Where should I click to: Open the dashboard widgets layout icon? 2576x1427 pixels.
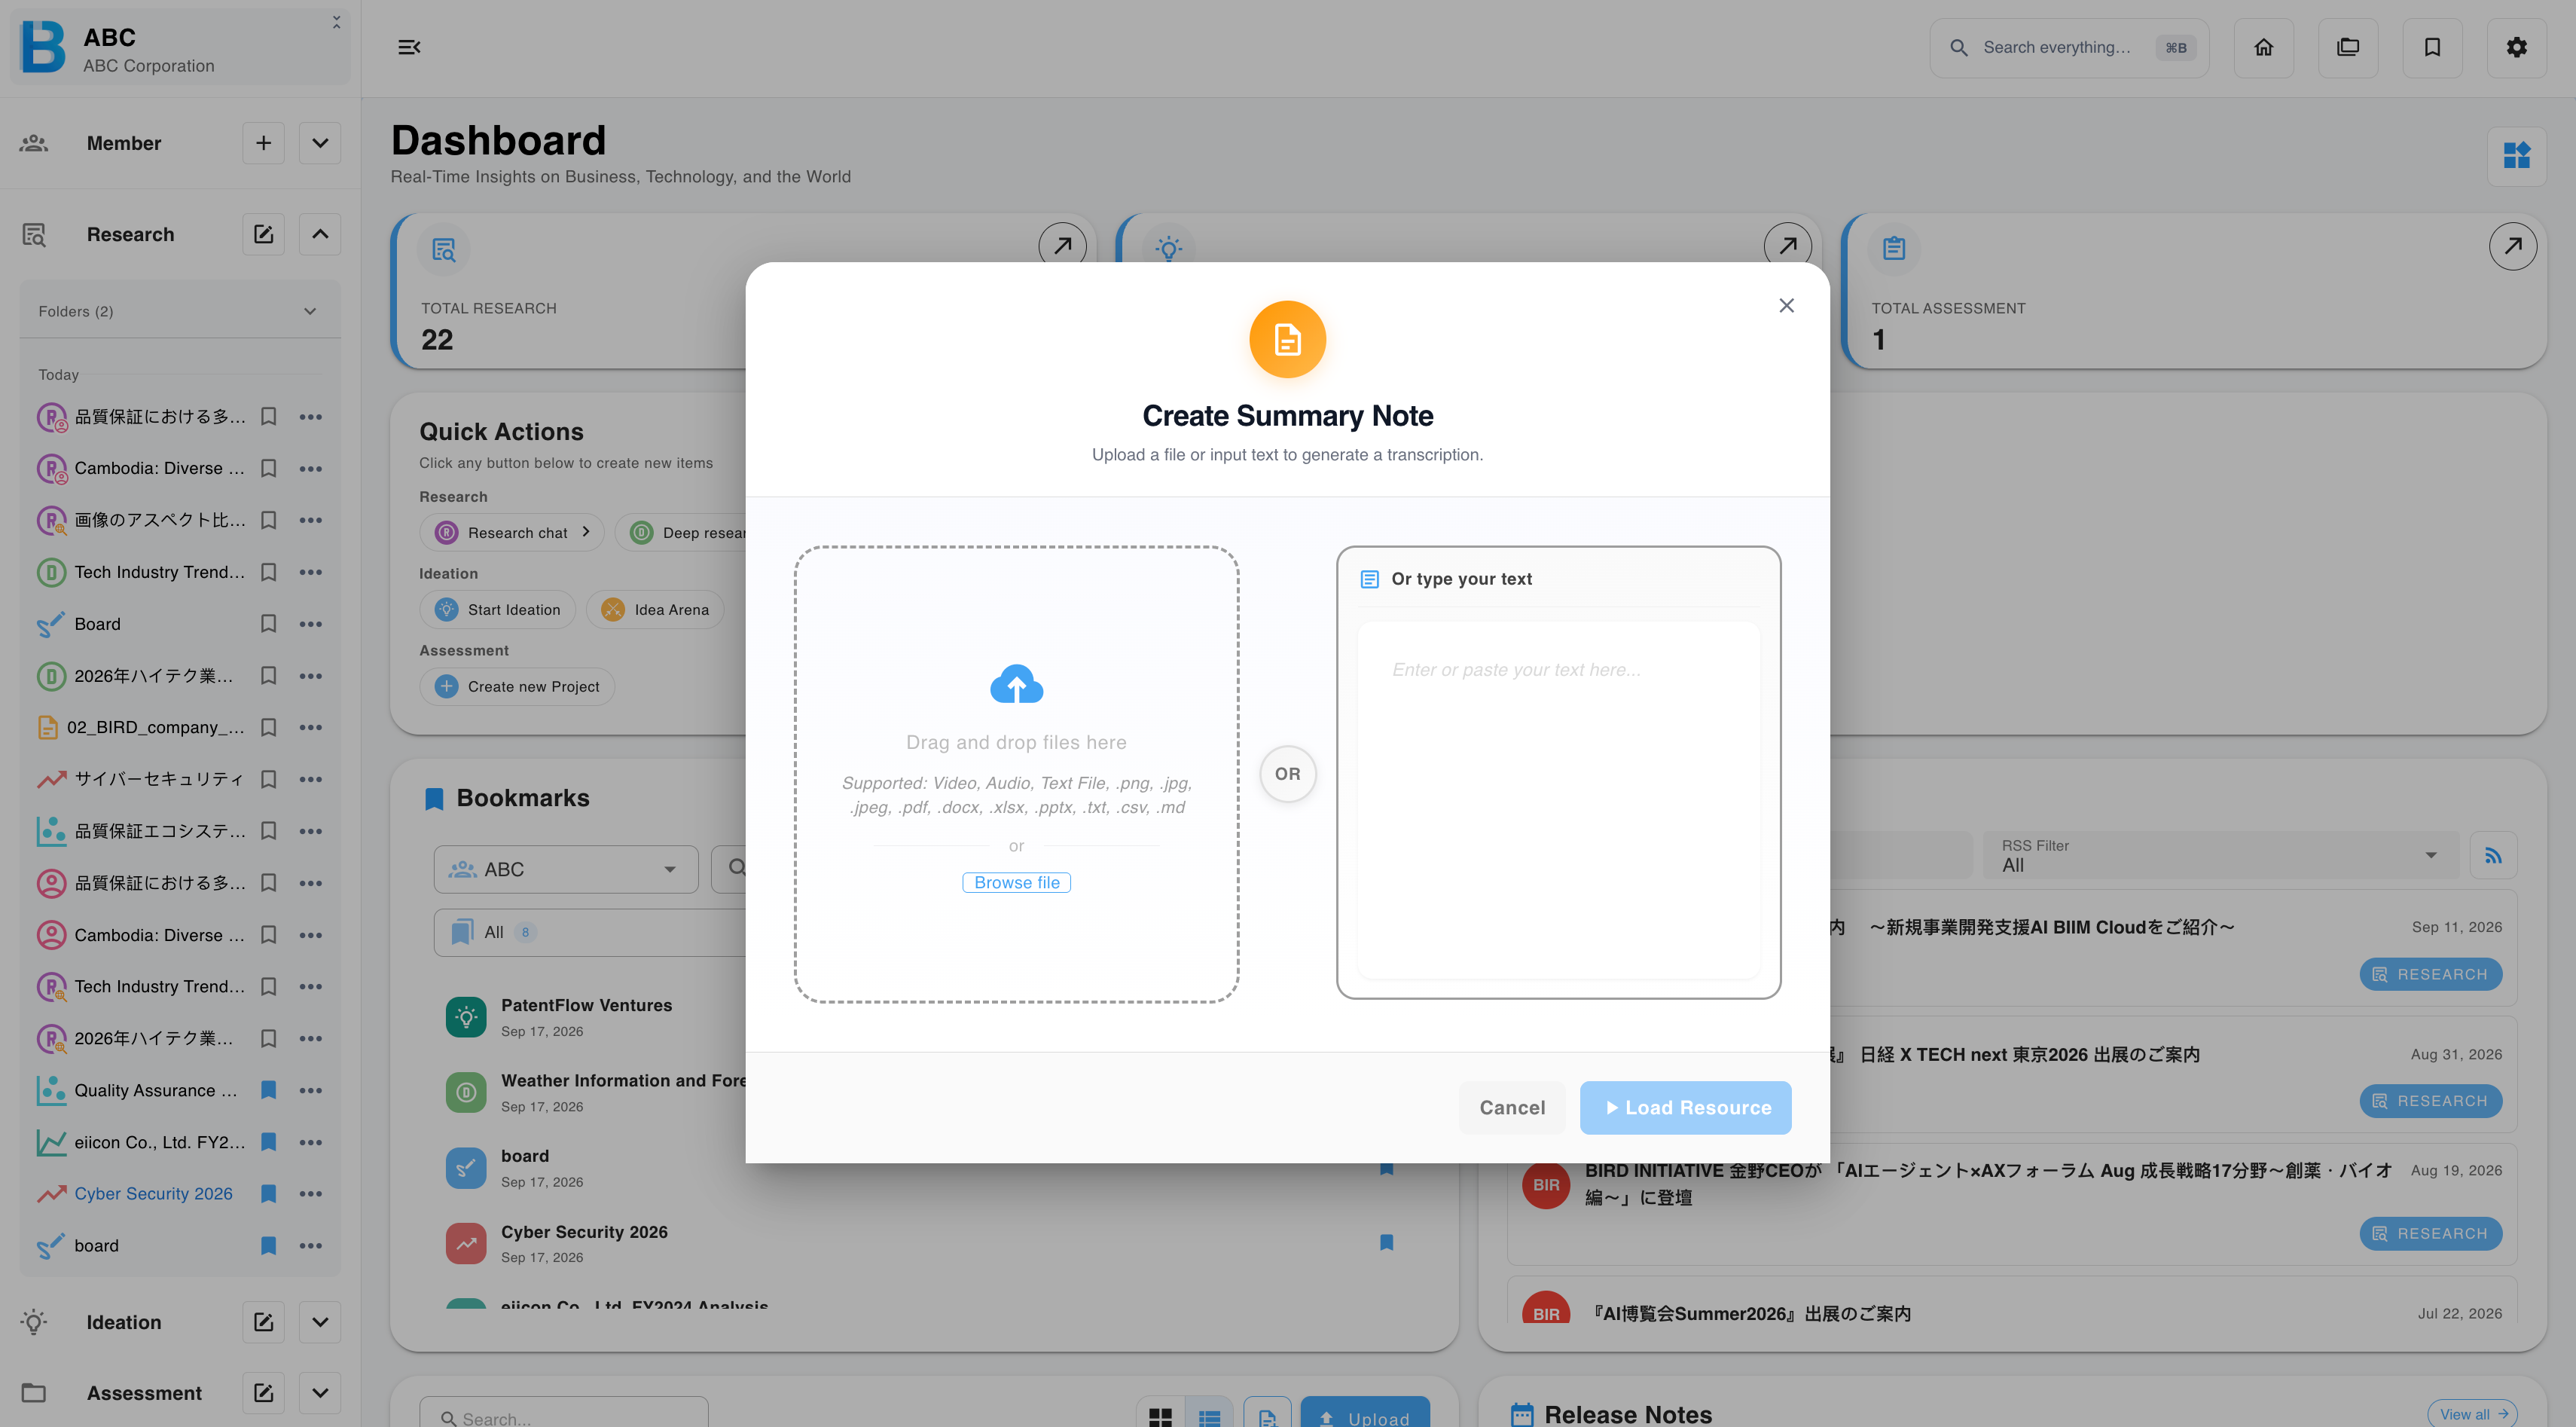pyautogui.click(x=2517, y=156)
